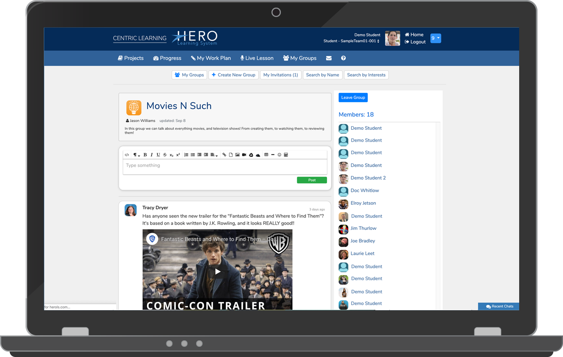
Task: Click the Movies N Such group icon
Action: coord(134,108)
